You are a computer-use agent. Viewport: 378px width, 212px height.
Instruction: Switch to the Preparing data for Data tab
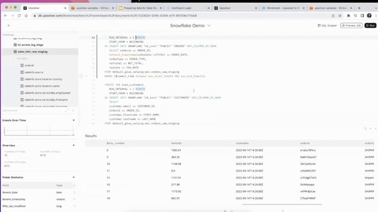point(140,8)
